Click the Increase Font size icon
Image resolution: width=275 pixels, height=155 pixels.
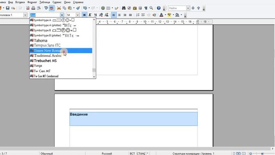(101, 15)
